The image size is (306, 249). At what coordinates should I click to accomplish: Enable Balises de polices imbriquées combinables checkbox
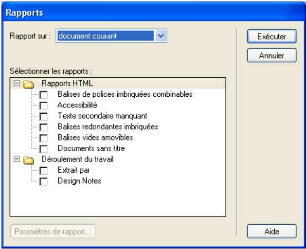click(43, 95)
